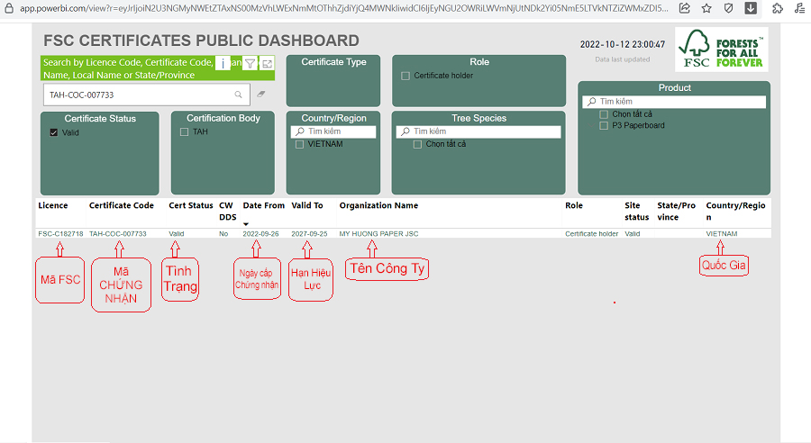Viewport: 811px width, 443px height.
Task: Click the focus mode expand icon
Action: (x=267, y=64)
